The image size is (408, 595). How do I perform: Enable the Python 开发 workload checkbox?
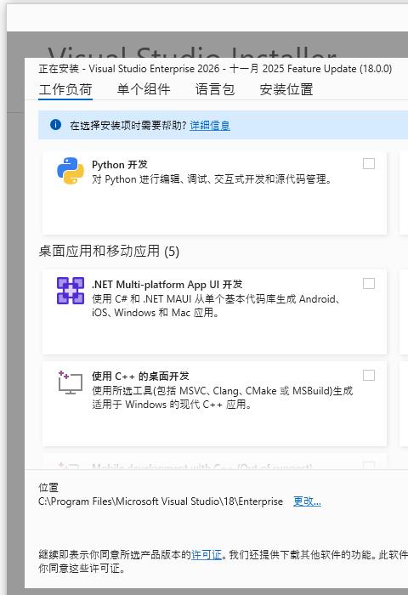click(369, 163)
